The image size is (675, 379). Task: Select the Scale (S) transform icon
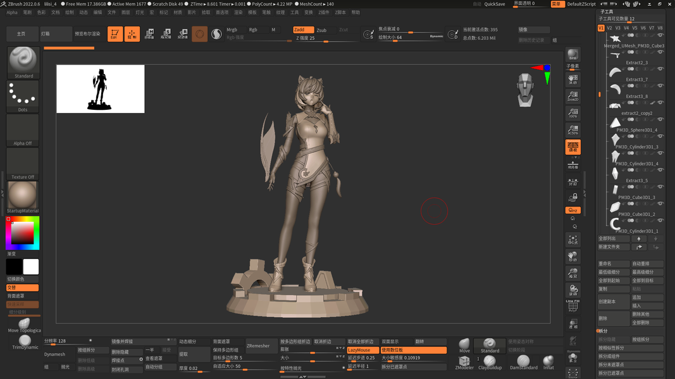166,34
